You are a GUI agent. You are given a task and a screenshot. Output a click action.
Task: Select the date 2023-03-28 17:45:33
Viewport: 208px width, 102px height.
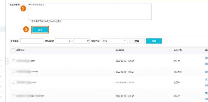[125, 82]
